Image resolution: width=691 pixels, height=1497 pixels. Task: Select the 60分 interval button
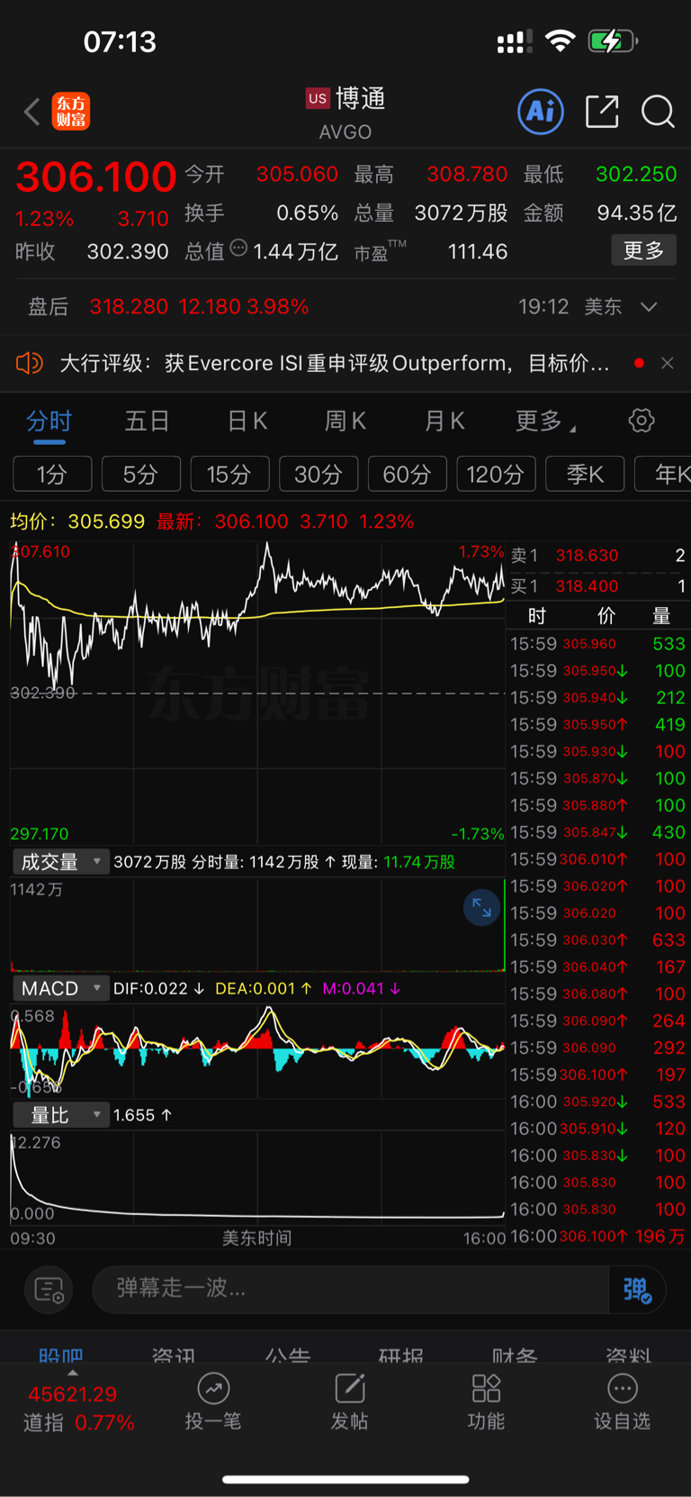pyautogui.click(x=407, y=474)
